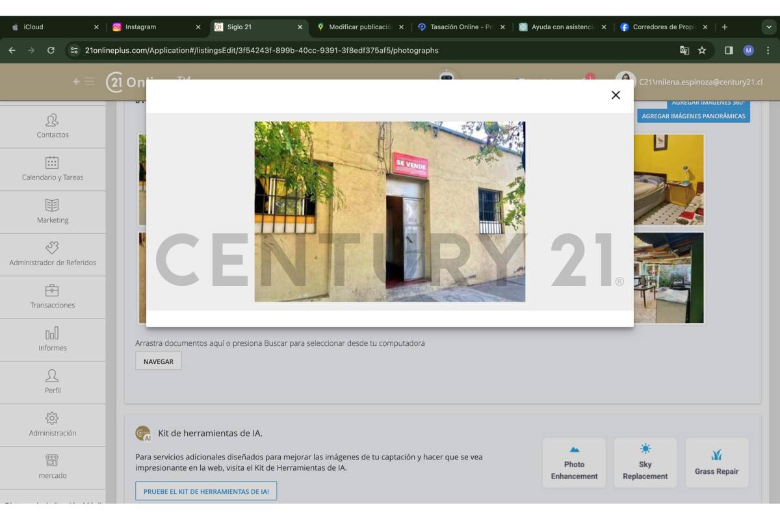Click the address bar URL
This screenshot has height=520, width=780.
click(x=261, y=50)
